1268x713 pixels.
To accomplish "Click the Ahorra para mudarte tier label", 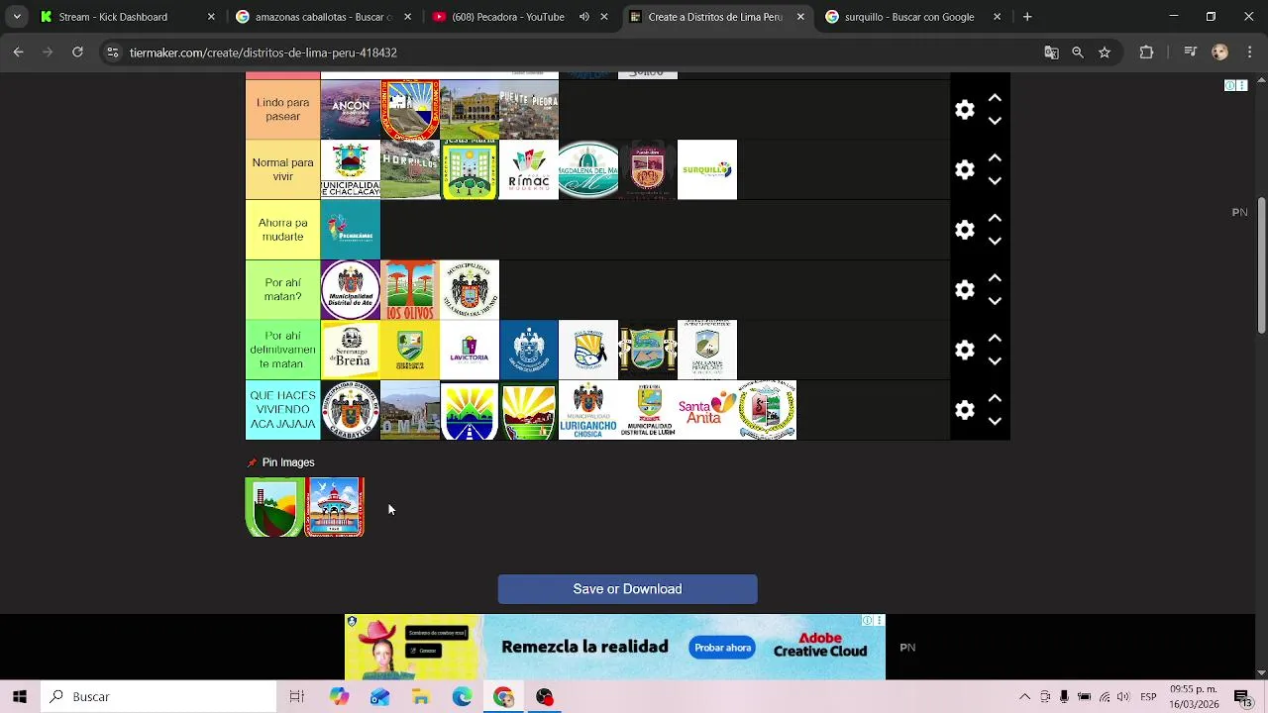I will 282,230.
